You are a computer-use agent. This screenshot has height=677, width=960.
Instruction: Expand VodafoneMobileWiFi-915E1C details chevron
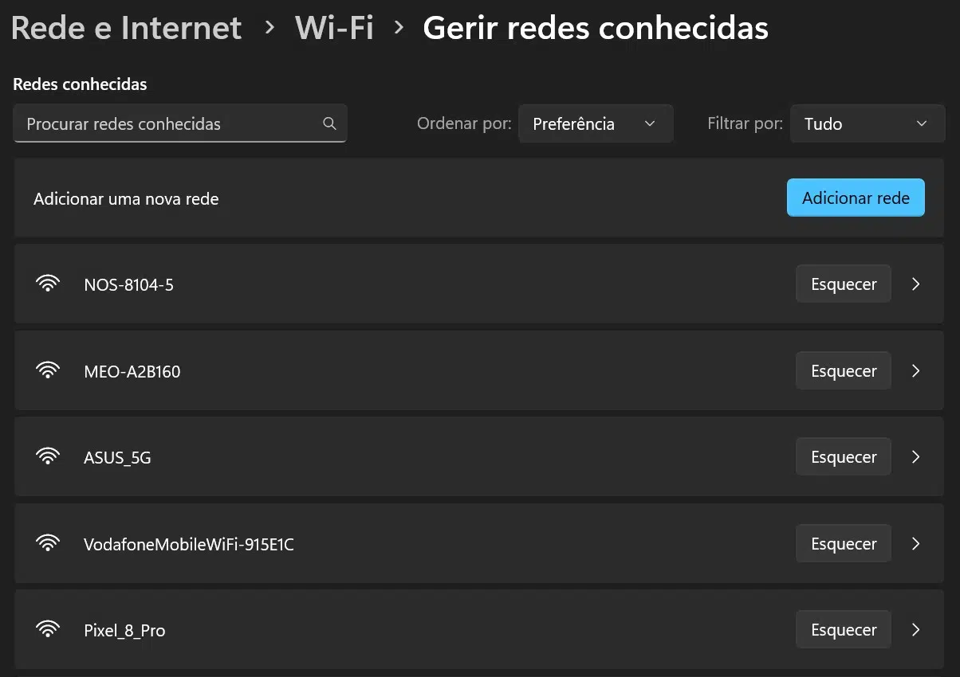pyautogui.click(x=916, y=544)
